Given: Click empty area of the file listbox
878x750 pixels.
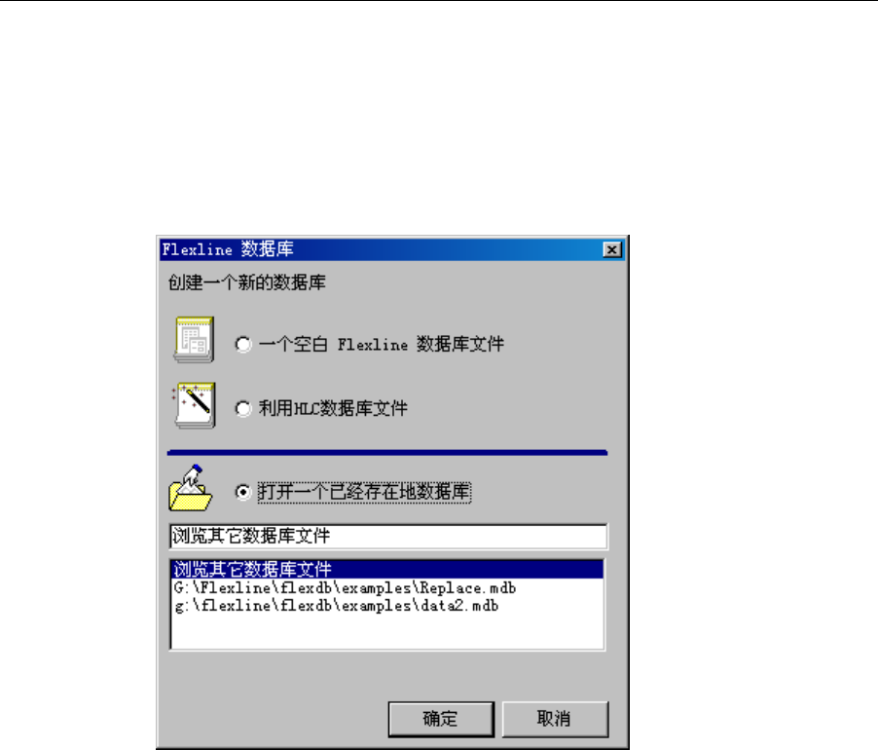Looking at the screenshot, I should click(x=387, y=631).
